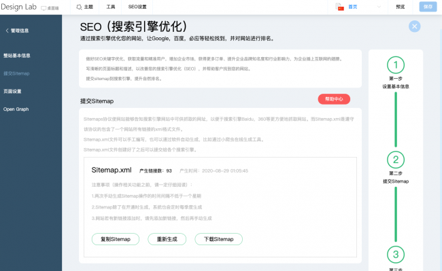Click the 第一步 设置基本信息 step label
Viewport: 442px width, 271px height.
coord(396,82)
